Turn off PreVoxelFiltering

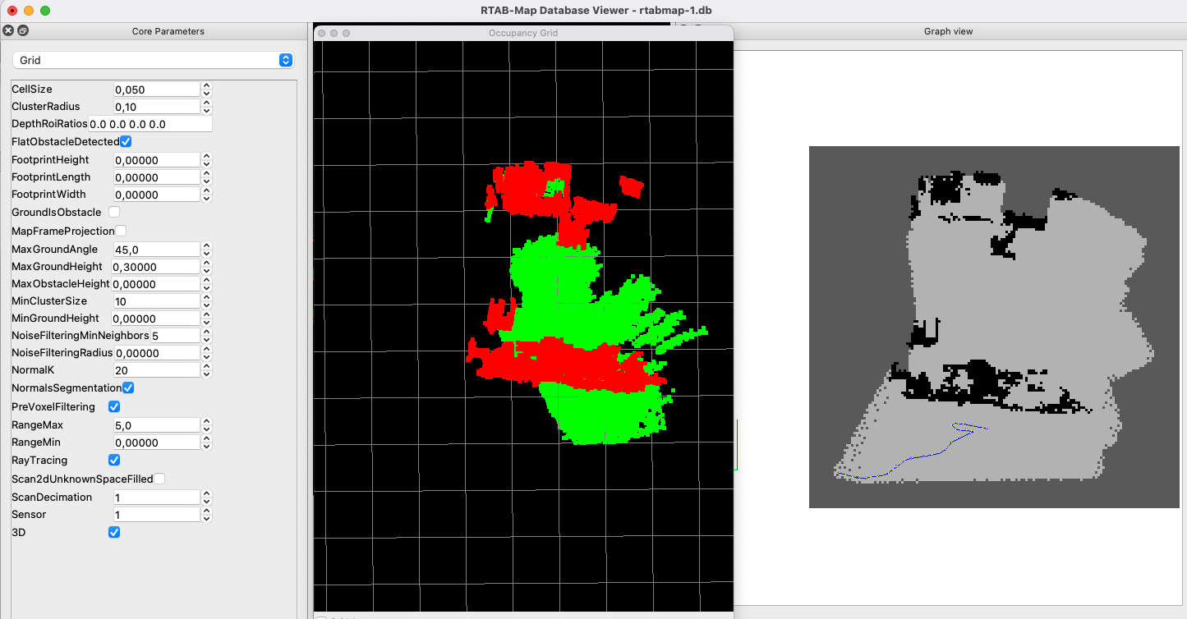(x=113, y=406)
